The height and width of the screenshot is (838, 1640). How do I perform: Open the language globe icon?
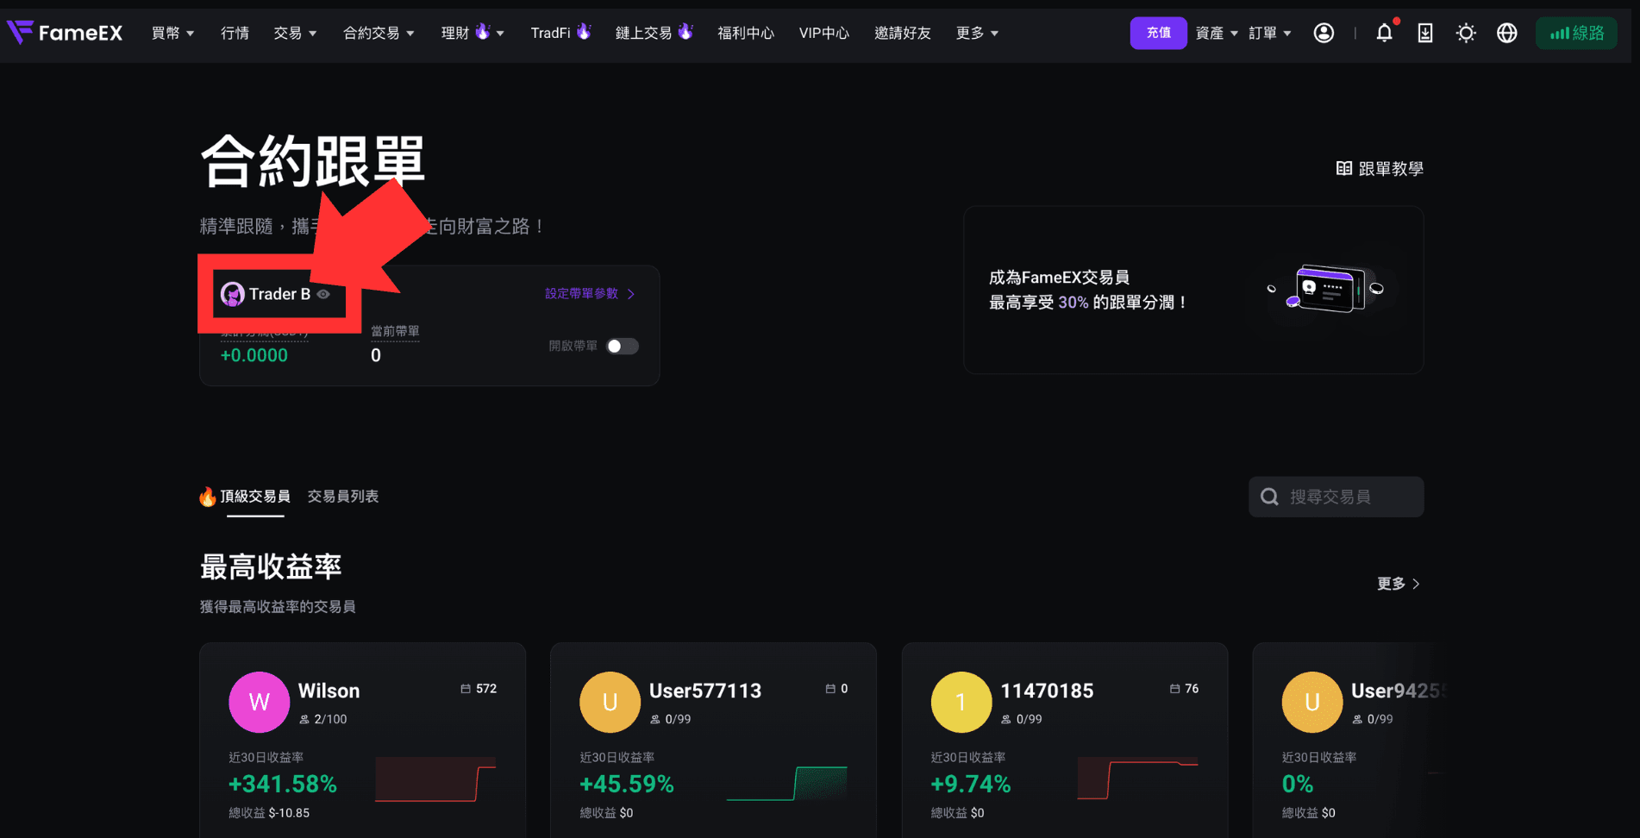(1506, 33)
